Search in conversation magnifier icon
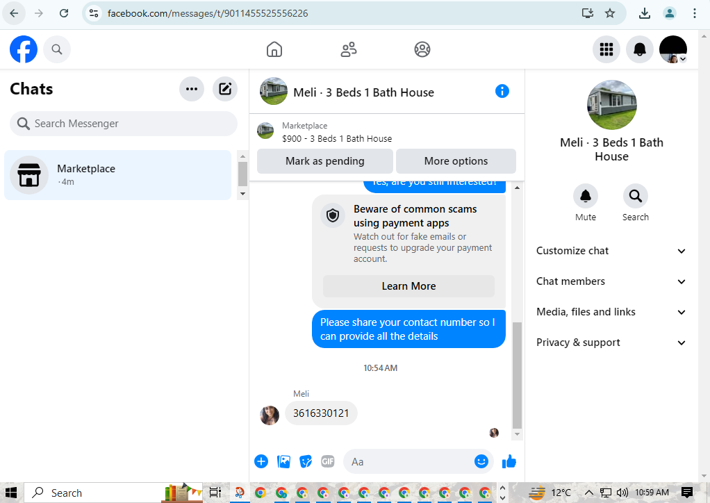Screen dimensions: 710x503 [x=635, y=196]
